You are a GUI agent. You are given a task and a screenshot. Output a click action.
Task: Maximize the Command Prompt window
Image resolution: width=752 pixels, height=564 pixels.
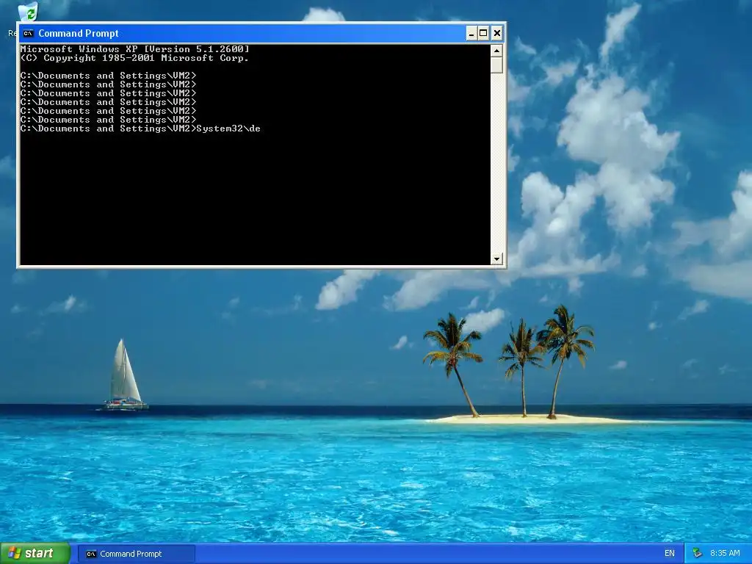pos(483,33)
